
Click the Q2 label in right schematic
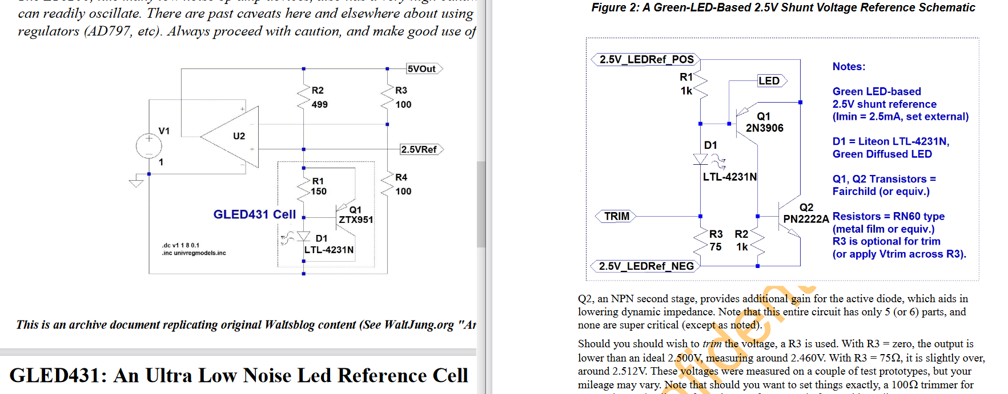(806, 208)
